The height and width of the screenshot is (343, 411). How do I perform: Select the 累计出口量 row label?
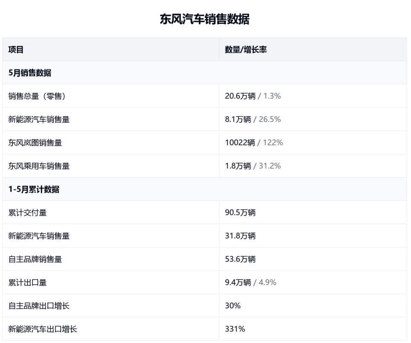pos(28,282)
